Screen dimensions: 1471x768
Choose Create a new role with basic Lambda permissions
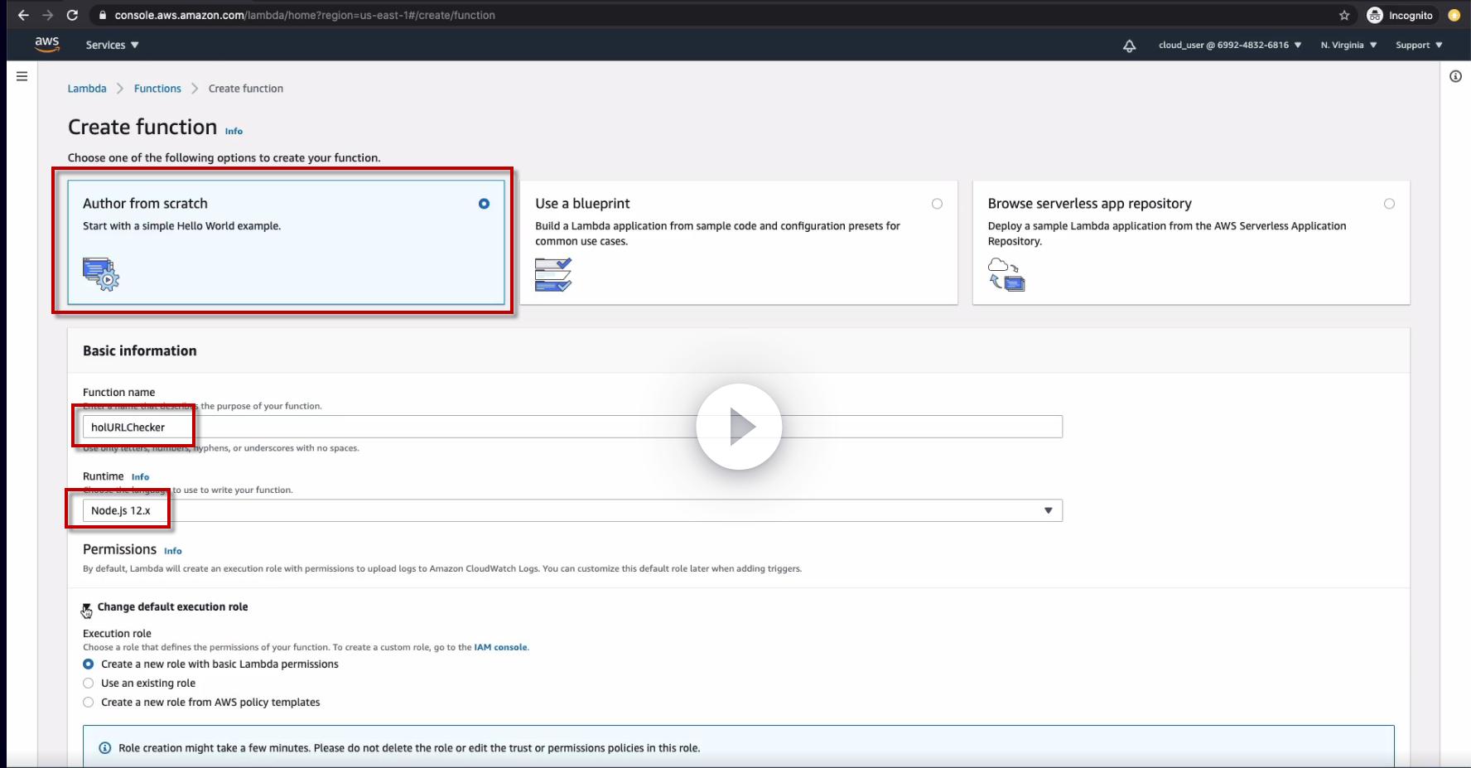(89, 664)
